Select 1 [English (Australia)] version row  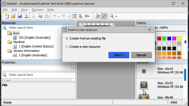pyautogui.click(x=33, y=55)
